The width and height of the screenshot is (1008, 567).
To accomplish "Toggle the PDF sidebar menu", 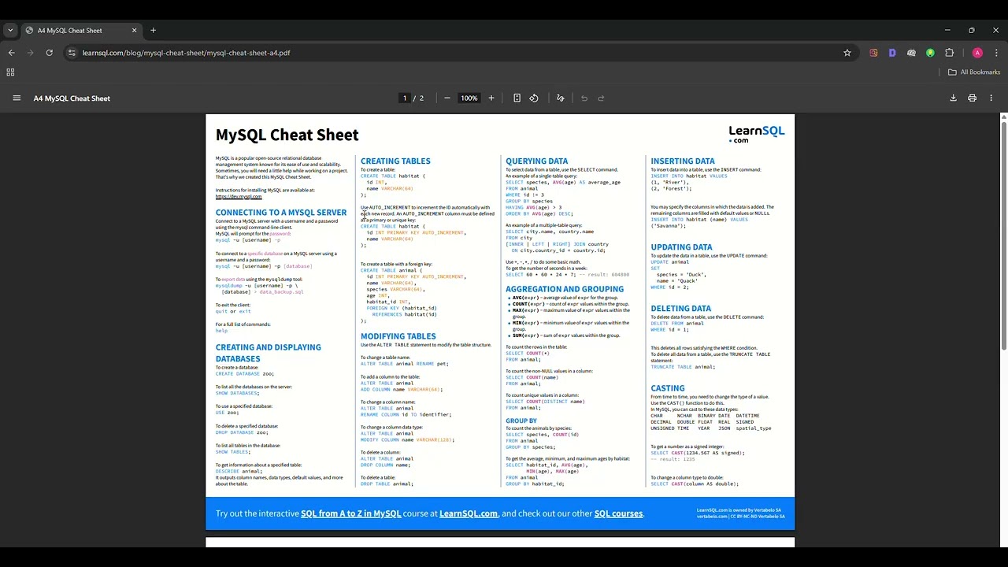I will (17, 98).
